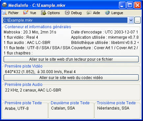Click the C:\Example.mkv path field
The width and height of the screenshot is (143, 121).
[x=65, y=20]
